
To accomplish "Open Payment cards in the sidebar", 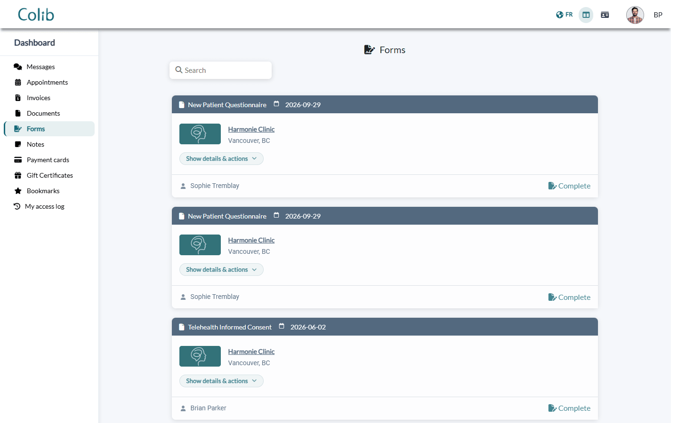I will tap(49, 160).
